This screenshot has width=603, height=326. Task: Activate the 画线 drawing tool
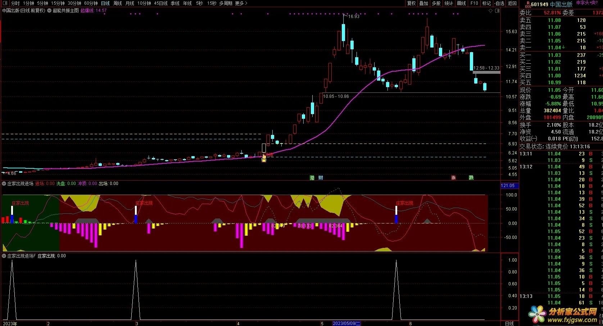pyautogui.click(x=462, y=3)
